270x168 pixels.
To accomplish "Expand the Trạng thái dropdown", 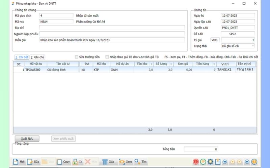I will (253, 46).
